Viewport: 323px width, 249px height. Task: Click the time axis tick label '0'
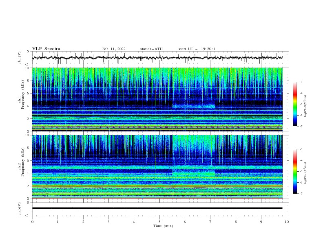(32, 222)
